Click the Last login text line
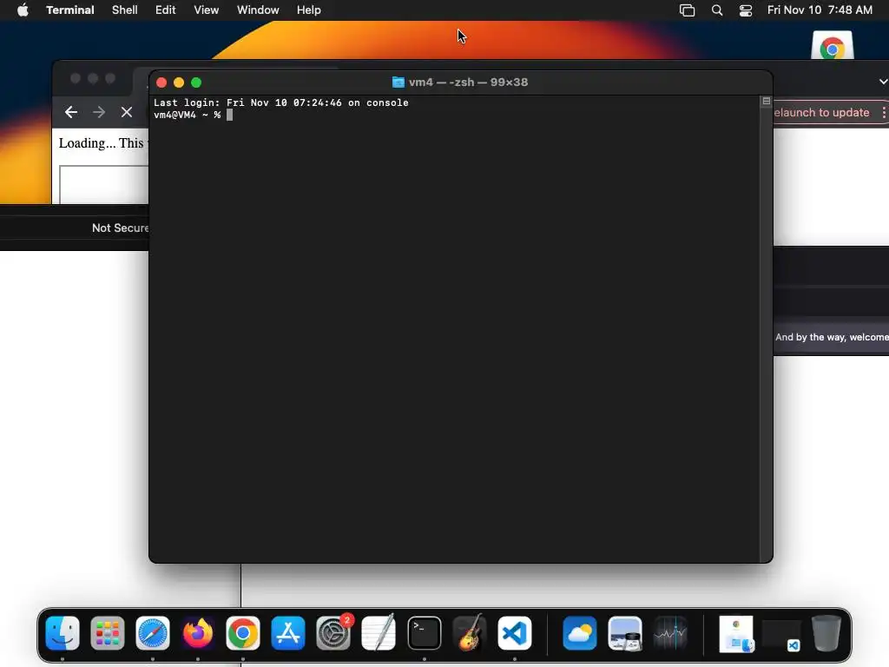 (281, 102)
